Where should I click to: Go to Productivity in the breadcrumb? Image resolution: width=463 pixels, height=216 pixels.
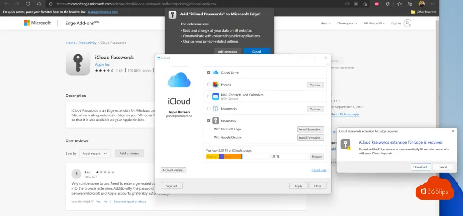87,43
